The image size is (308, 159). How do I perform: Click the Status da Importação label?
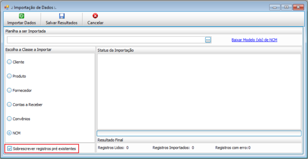click(115, 51)
